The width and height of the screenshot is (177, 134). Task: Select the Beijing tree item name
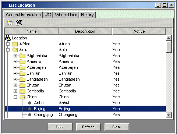pos(40,109)
